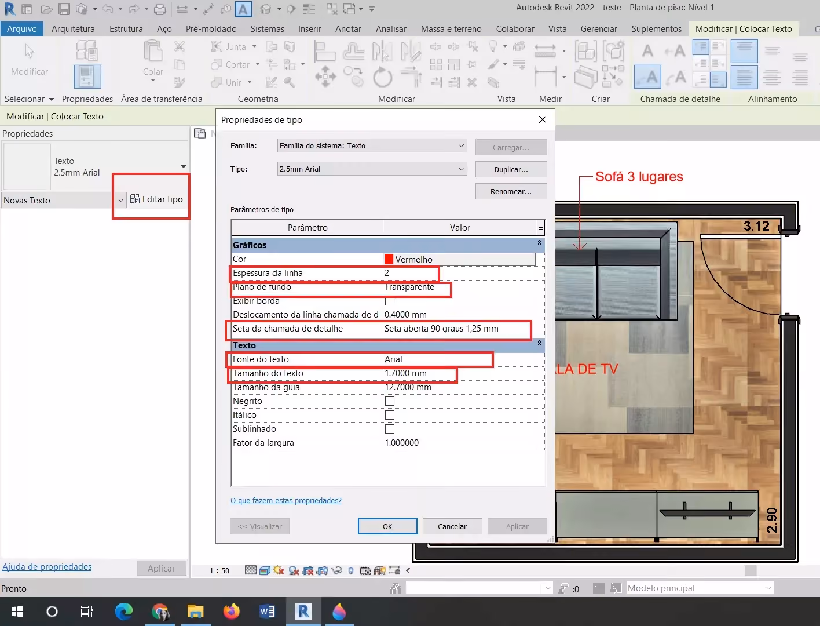Open 'O que fazem estas propriedades?' link
Screen dimensions: 820x626
coord(286,500)
